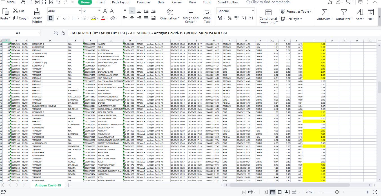Screen dimensions: 381x196
Task: Save the workbook with Save icon
Action: [x=30, y=2]
